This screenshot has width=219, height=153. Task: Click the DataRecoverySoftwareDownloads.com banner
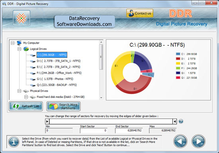pos(84,21)
